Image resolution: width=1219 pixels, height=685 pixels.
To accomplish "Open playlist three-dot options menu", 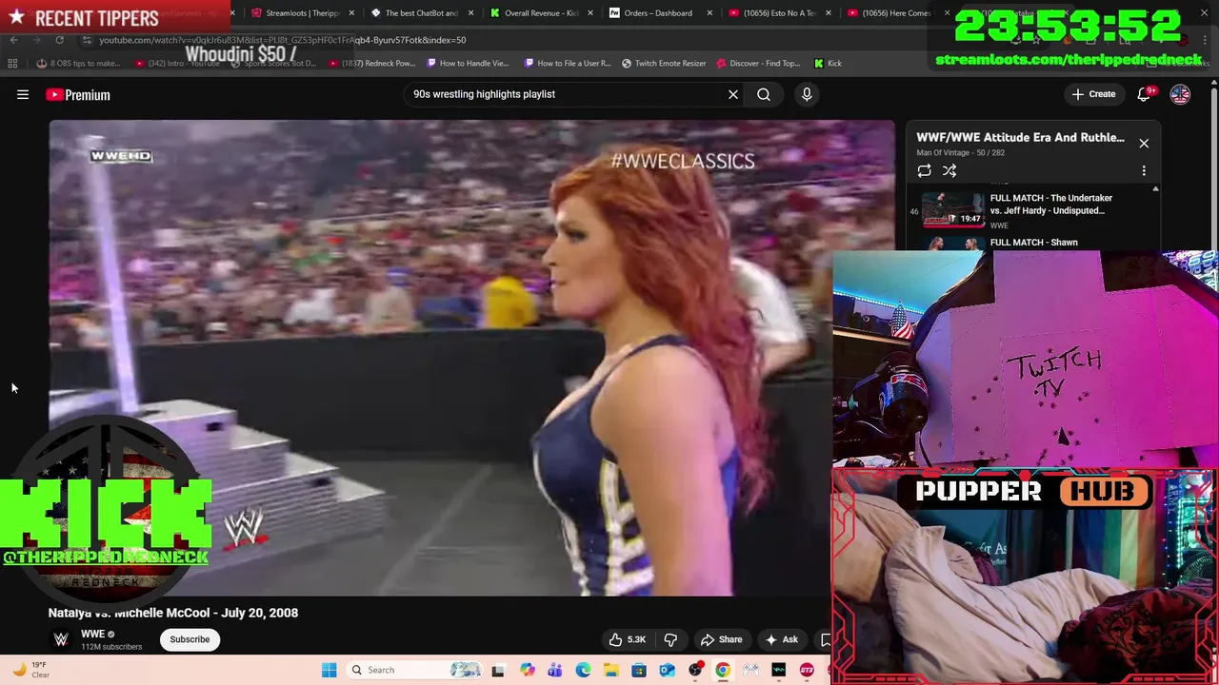I will pos(1144,171).
